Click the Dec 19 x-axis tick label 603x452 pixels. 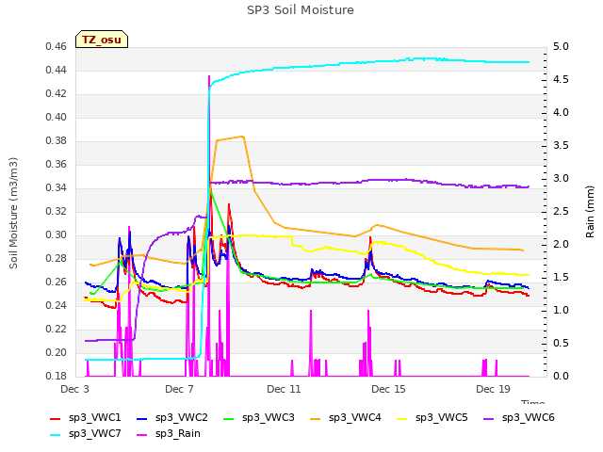pos(493,389)
